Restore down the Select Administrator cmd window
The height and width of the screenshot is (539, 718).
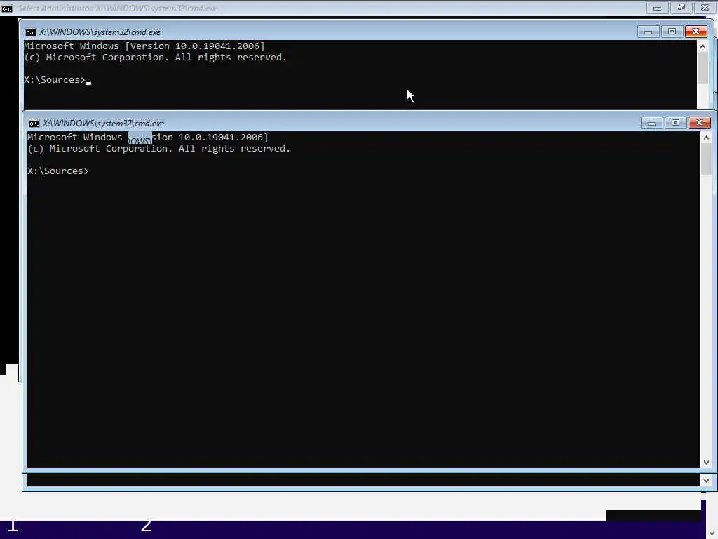pos(681,8)
